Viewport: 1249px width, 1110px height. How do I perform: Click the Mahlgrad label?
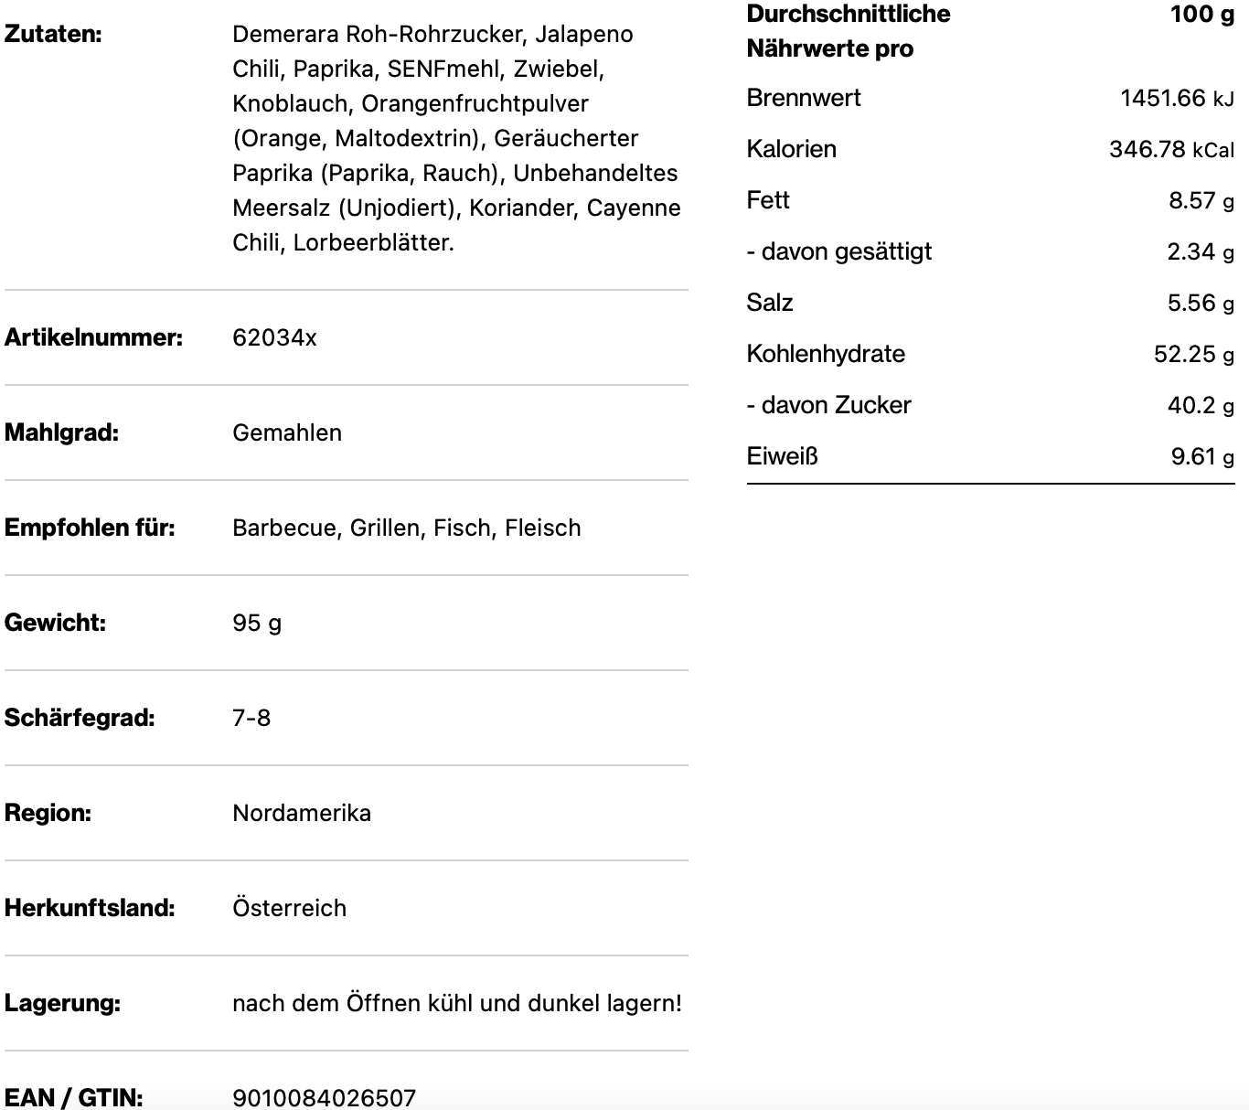[x=61, y=432]
